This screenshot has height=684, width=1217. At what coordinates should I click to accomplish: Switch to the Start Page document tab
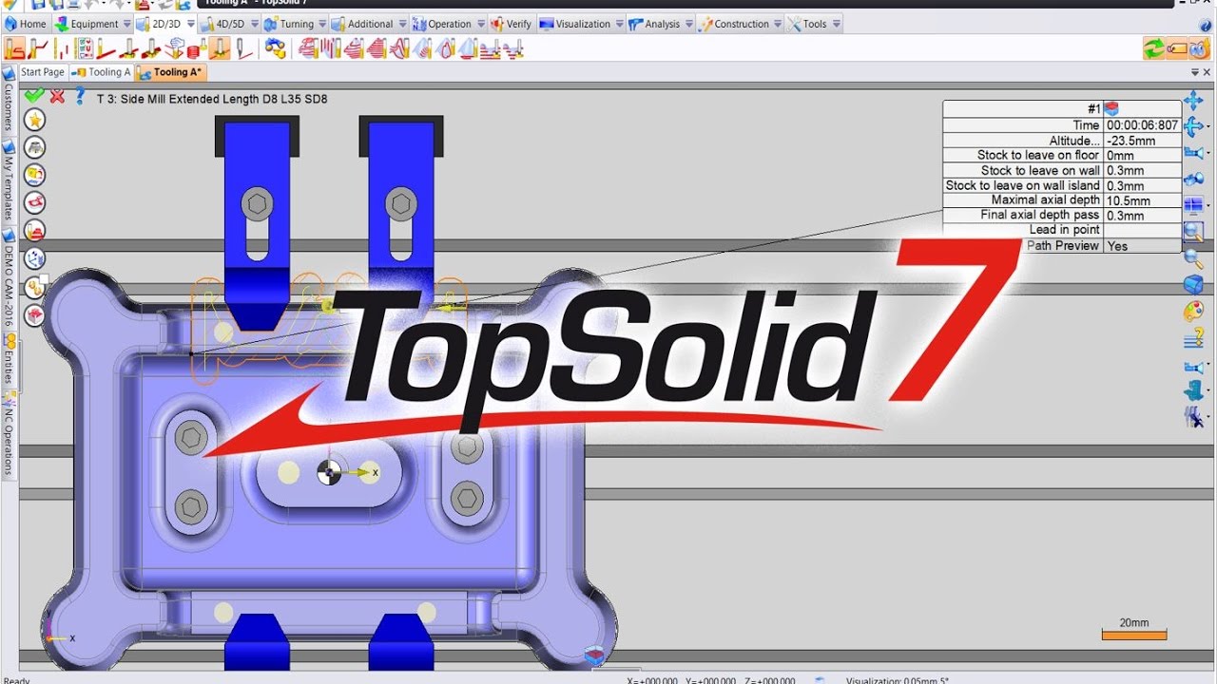43,72
